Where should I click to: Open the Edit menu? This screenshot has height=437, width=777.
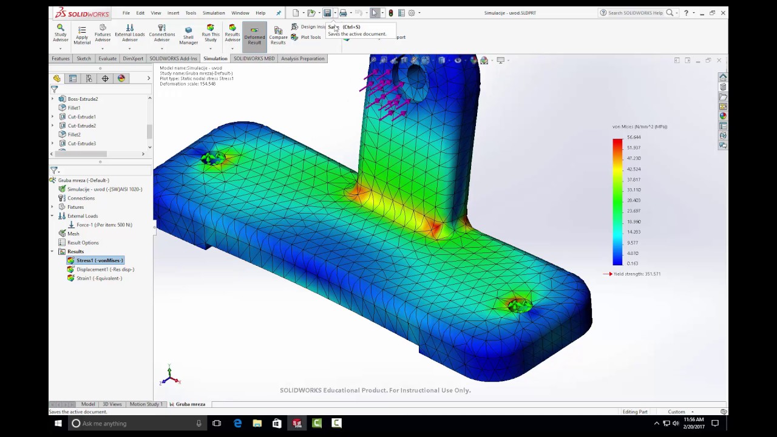point(140,13)
